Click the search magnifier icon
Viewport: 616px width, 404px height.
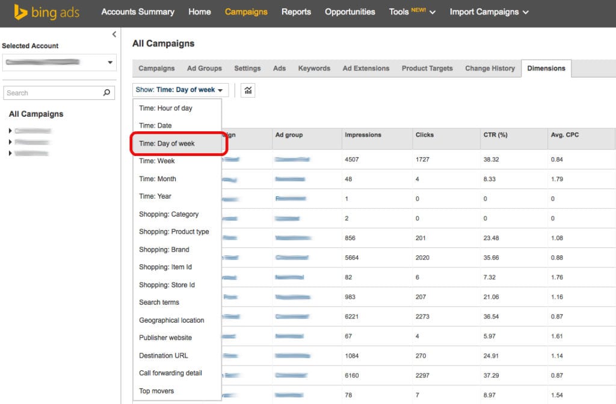(x=106, y=93)
